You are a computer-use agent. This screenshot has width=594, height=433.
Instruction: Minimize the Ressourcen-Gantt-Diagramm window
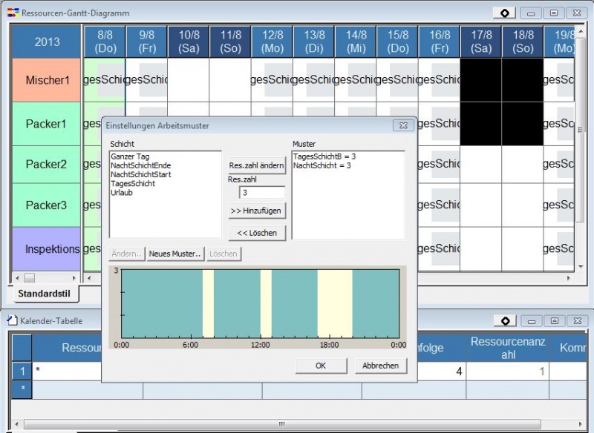530,13
